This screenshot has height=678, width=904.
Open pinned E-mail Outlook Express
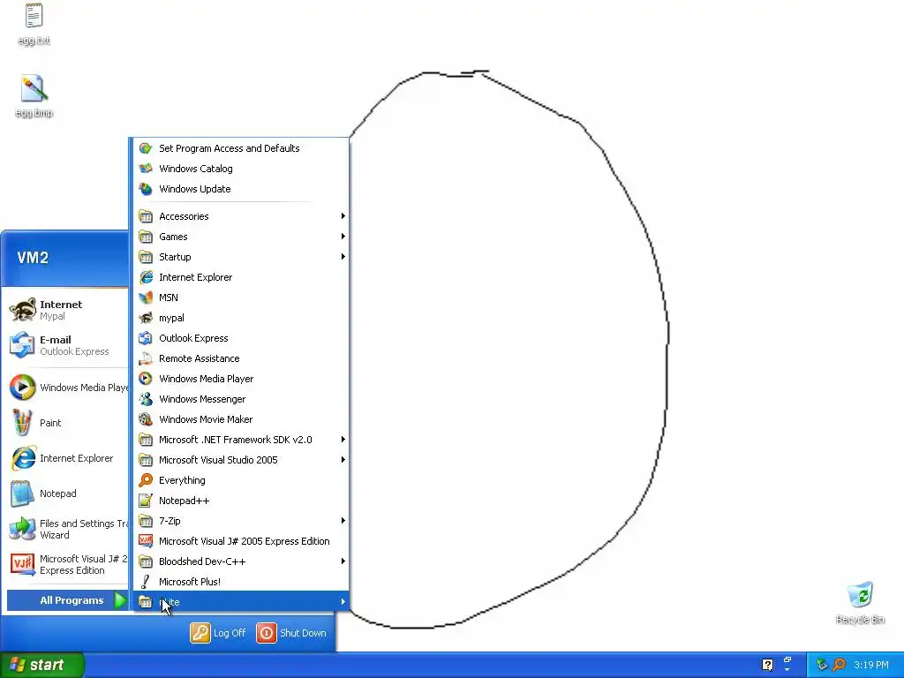tap(66, 345)
